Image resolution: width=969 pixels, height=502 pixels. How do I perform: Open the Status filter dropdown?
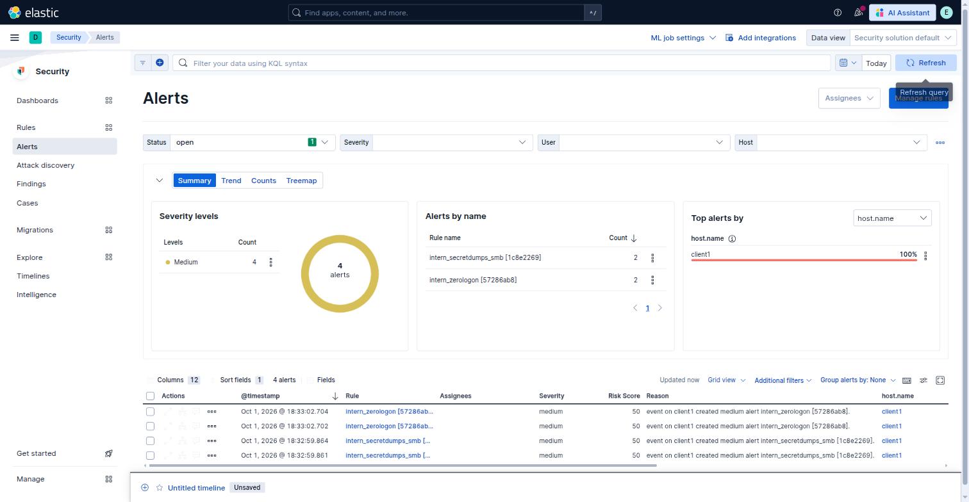[x=253, y=142]
